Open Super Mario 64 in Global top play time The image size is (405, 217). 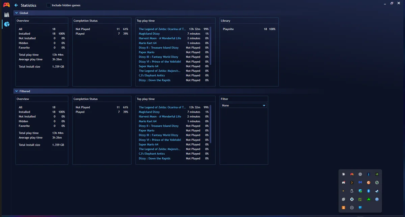pos(148,66)
